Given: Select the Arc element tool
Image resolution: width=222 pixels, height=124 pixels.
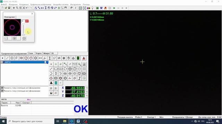Looking at the screenshot, I should pyautogui.click(x=17, y=58).
